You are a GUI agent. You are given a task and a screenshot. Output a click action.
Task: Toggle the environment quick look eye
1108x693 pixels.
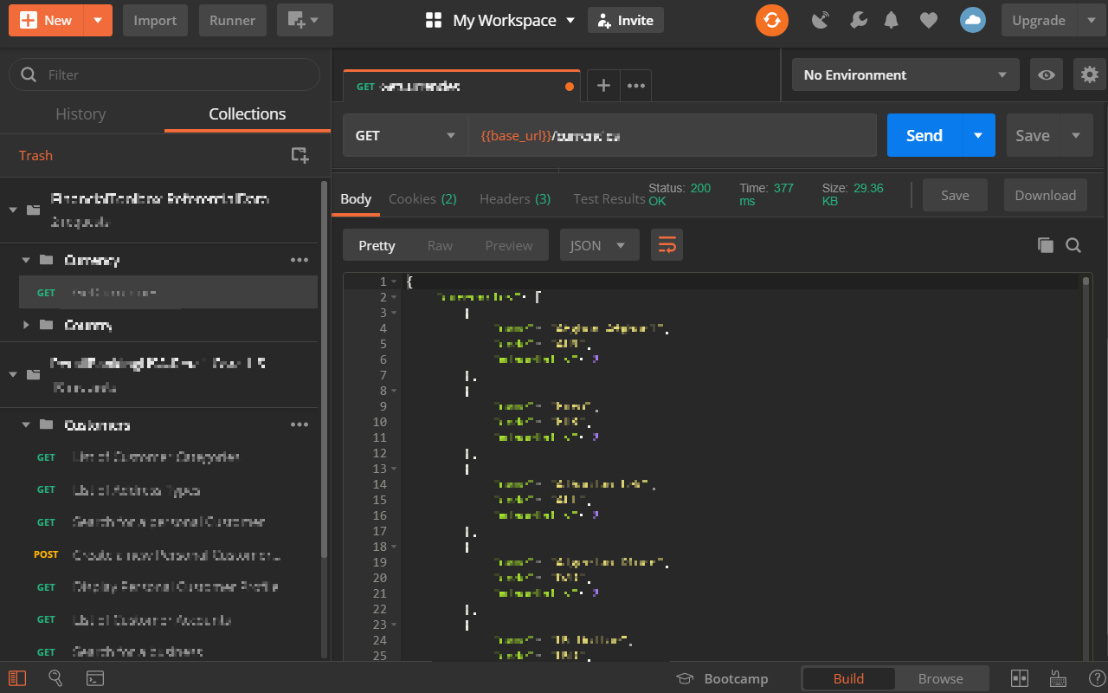point(1047,74)
